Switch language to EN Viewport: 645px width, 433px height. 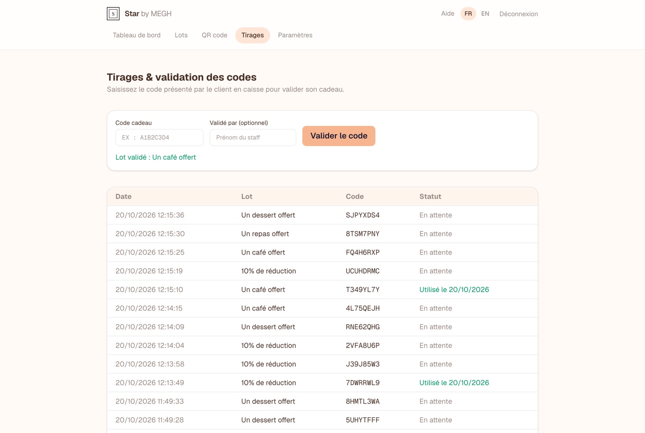tap(485, 14)
